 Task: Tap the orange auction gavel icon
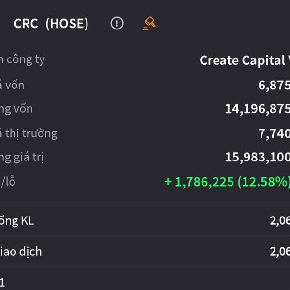coord(149,23)
